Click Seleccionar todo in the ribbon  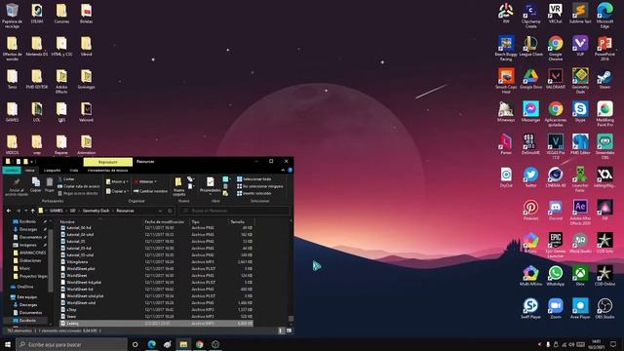click(x=253, y=179)
